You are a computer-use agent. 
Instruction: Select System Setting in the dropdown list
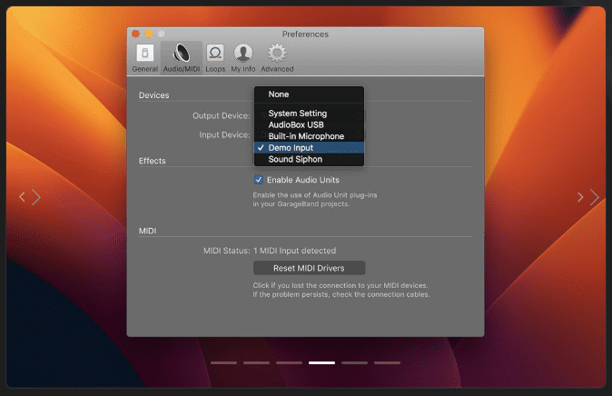click(309, 114)
